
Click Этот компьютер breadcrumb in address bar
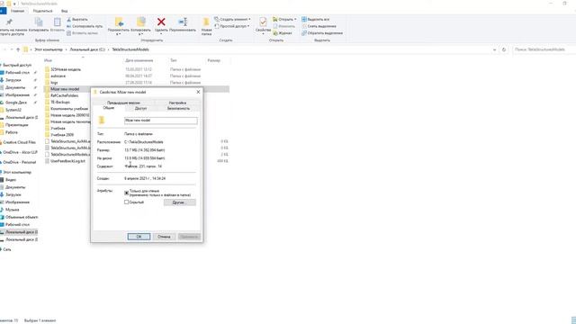coord(49,49)
